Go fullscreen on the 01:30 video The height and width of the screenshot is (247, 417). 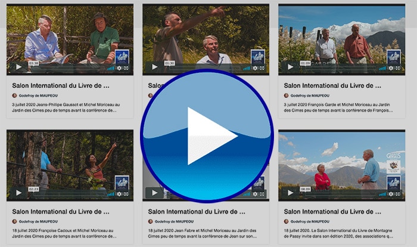tap(262, 68)
